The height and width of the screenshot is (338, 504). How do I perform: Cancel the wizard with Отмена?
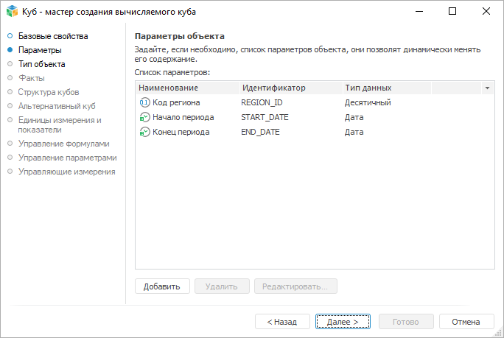coord(466,322)
